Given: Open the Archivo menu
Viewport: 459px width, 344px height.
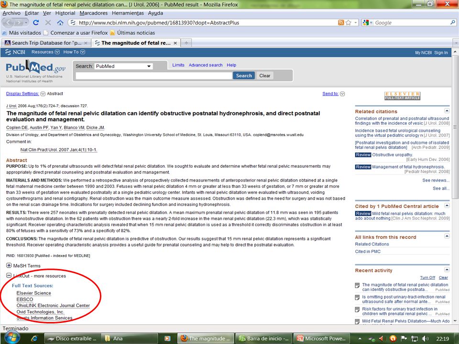Looking at the screenshot, I should [x=11, y=13].
